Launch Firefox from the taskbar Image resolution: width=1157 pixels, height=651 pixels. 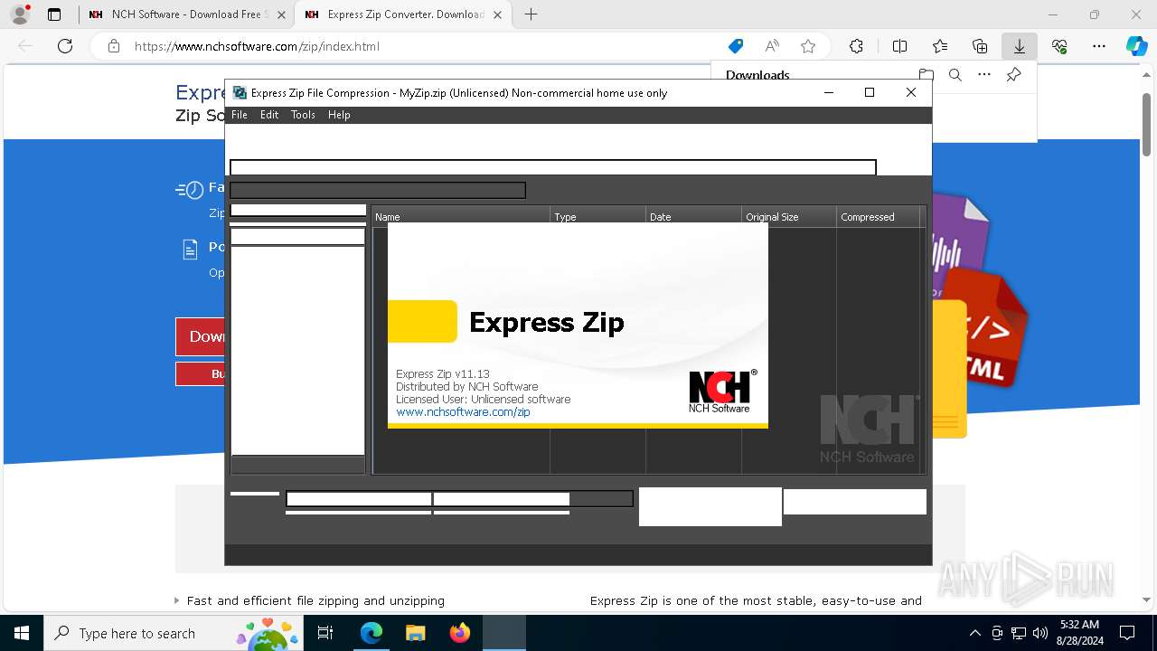tap(459, 633)
